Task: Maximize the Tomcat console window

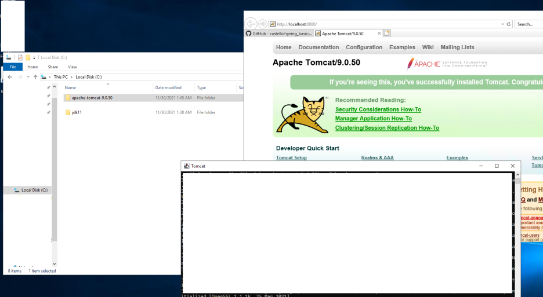Action: pyautogui.click(x=497, y=166)
